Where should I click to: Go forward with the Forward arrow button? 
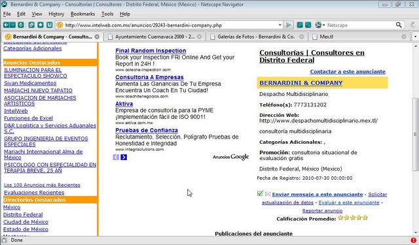tap(12, 25)
